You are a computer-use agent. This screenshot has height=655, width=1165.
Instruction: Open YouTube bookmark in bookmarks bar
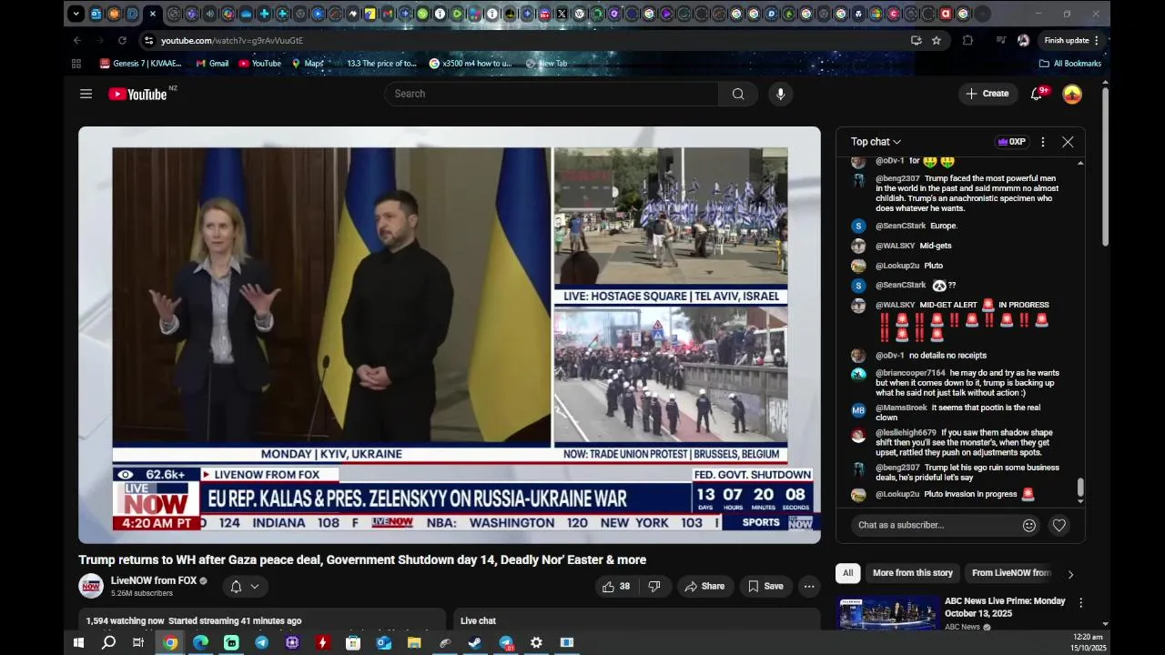coord(259,64)
